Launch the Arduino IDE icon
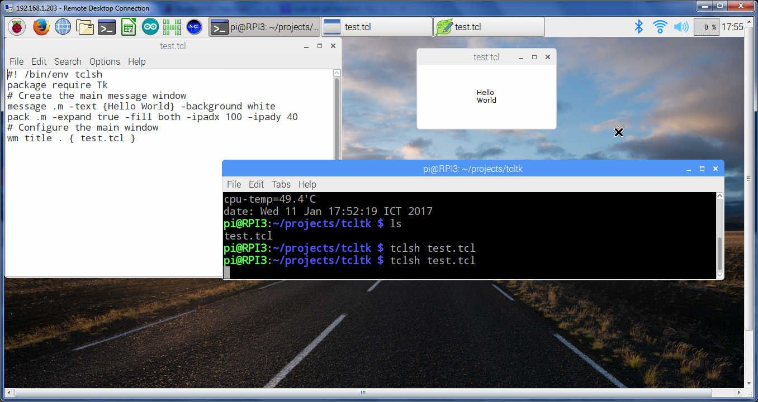 point(150,27)
